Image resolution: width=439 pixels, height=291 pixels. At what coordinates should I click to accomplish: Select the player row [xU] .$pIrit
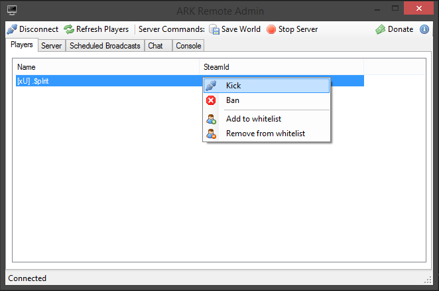coord(190,81)
